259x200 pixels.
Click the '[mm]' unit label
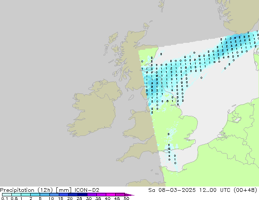coord(64,190)
